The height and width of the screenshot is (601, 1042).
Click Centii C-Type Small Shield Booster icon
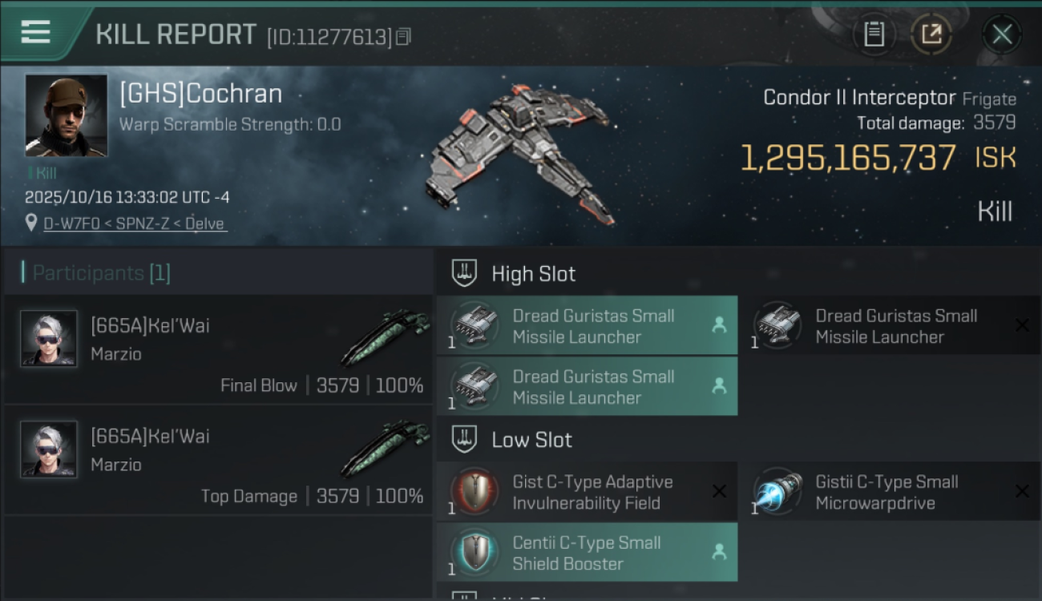(475, 552)
